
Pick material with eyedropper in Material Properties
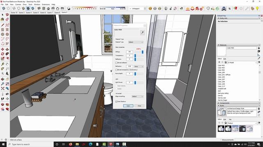click(x=142, y=33)
